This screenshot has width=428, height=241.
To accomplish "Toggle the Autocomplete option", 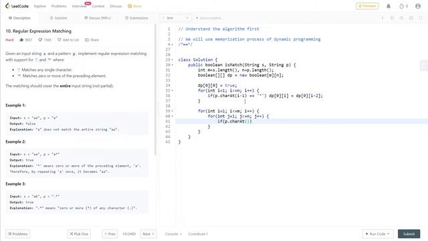I will pos(208,18).
